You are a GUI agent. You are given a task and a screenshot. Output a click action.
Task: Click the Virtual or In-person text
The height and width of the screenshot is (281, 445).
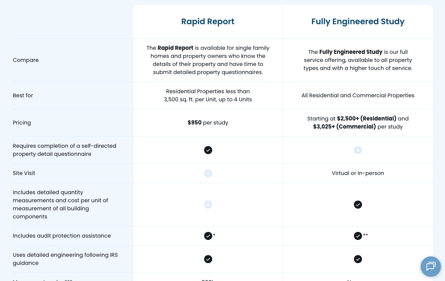358,173
